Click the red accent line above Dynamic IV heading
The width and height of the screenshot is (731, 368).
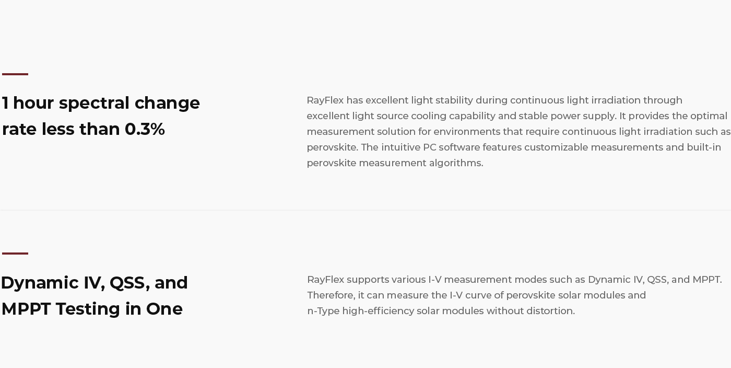[15, 254]
